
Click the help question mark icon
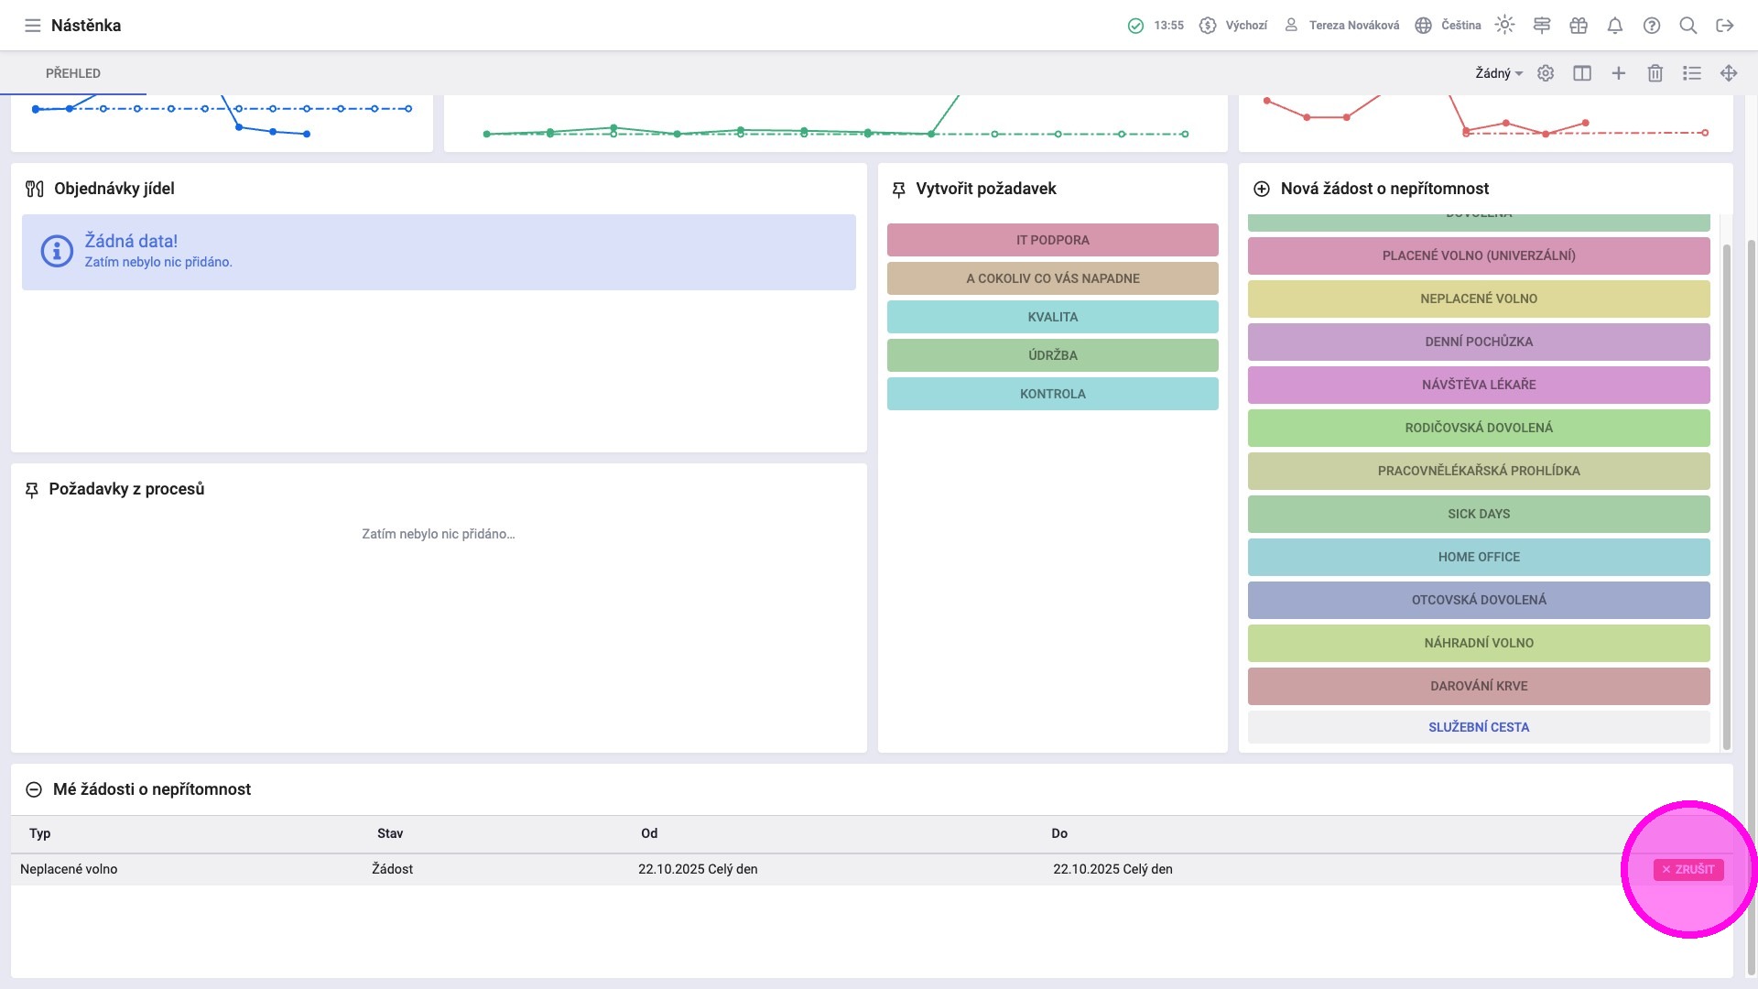[1652, 26]
